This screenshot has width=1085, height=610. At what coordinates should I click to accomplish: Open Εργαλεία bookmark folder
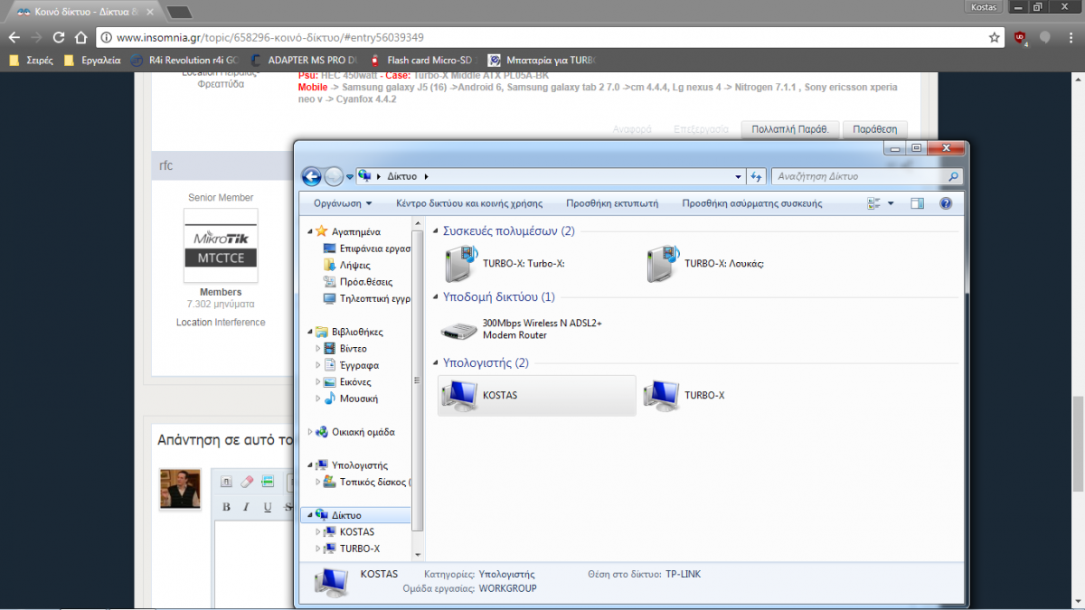point(91,61)
